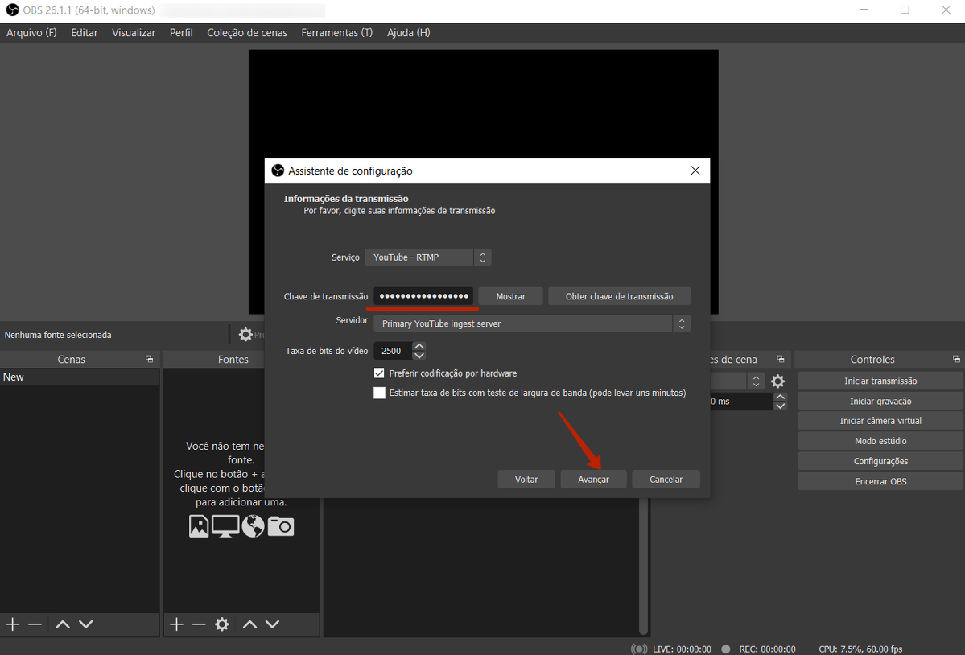Click the remove scene minus icon
The image size is (965, 655).
click(35, 624)
